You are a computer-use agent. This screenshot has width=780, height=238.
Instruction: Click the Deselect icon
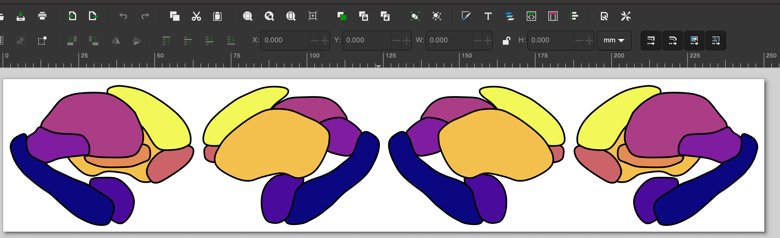pos(20,40)
